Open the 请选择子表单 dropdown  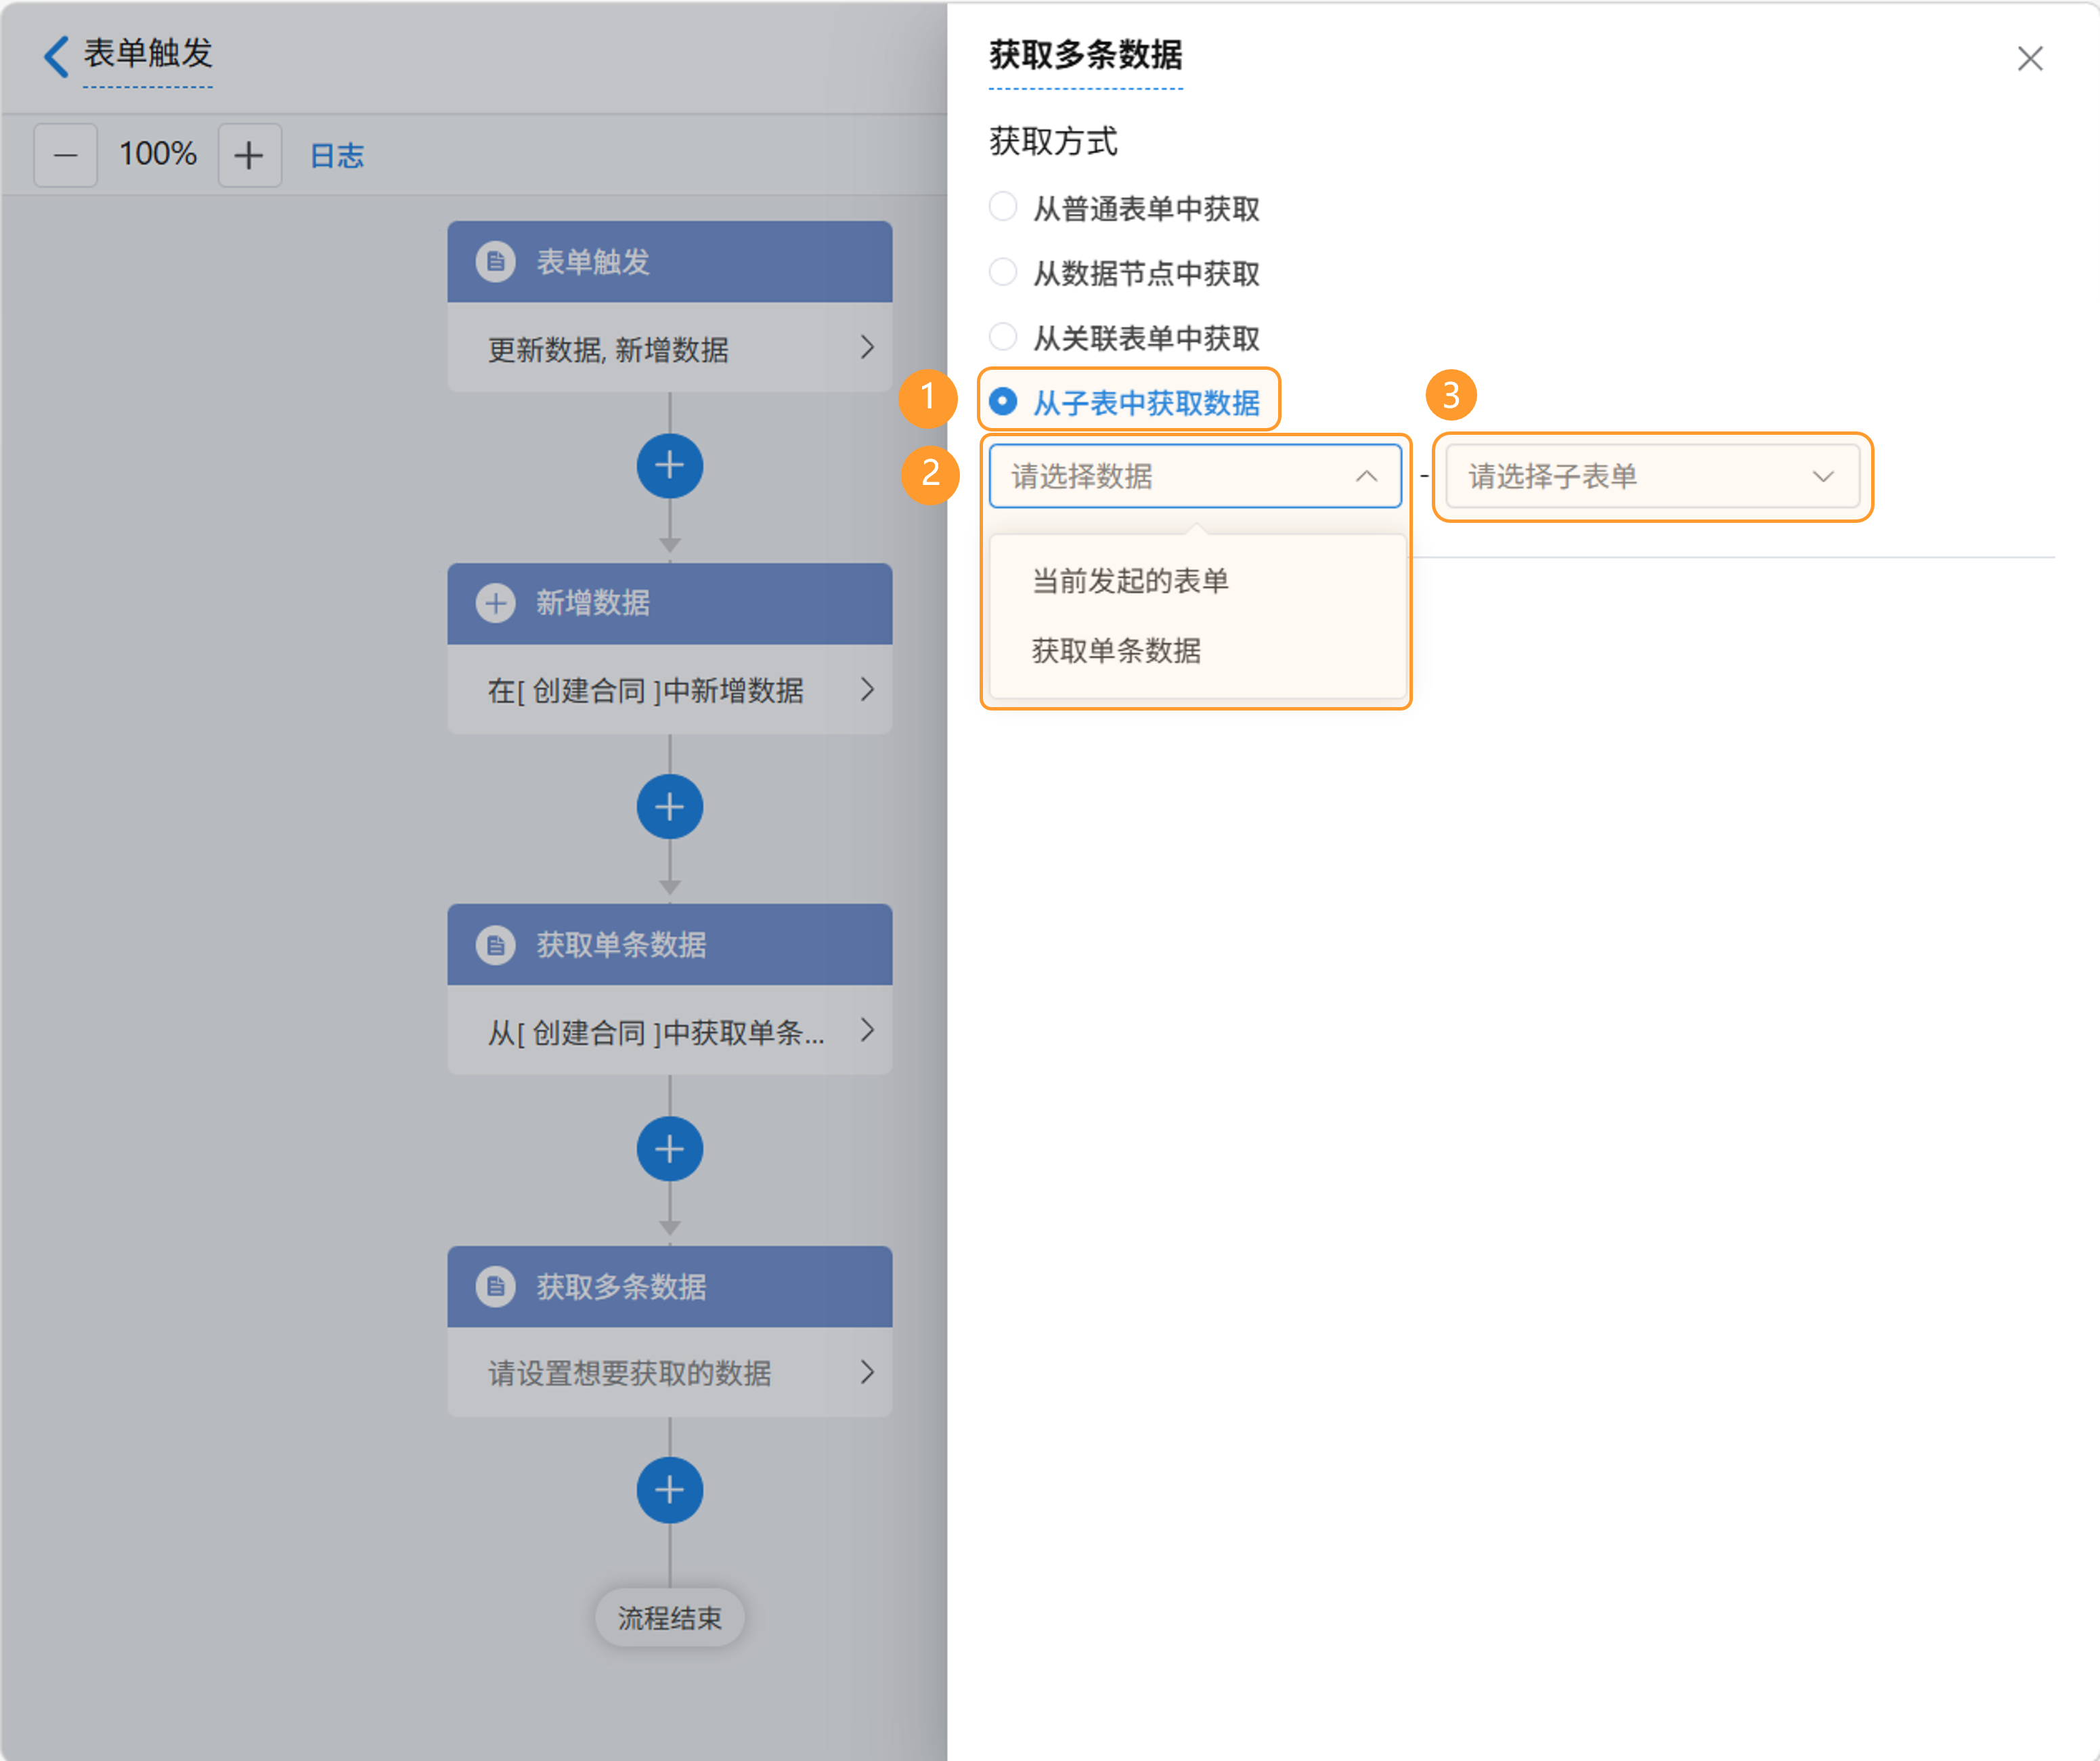[1651, 476]
